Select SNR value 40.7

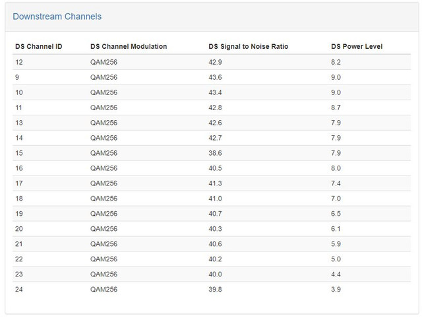tap(215, 214)
